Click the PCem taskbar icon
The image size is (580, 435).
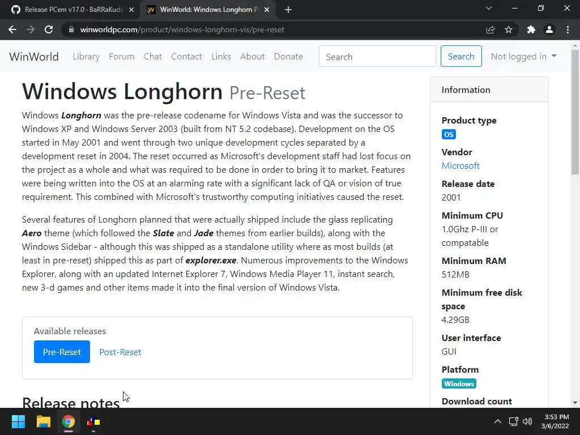coord(93,421)
